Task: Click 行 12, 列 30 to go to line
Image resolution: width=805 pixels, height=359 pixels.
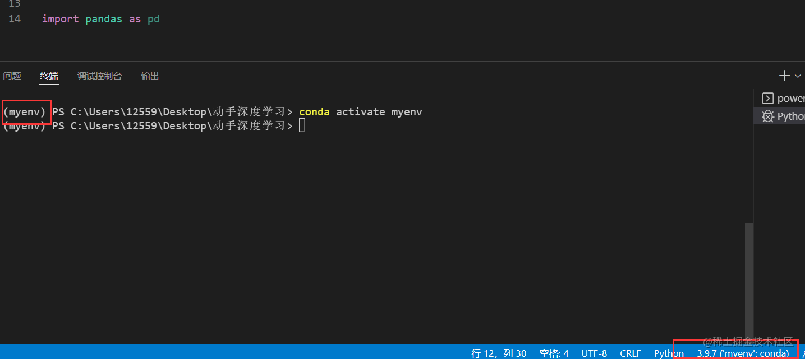Action: pos(499,353)
